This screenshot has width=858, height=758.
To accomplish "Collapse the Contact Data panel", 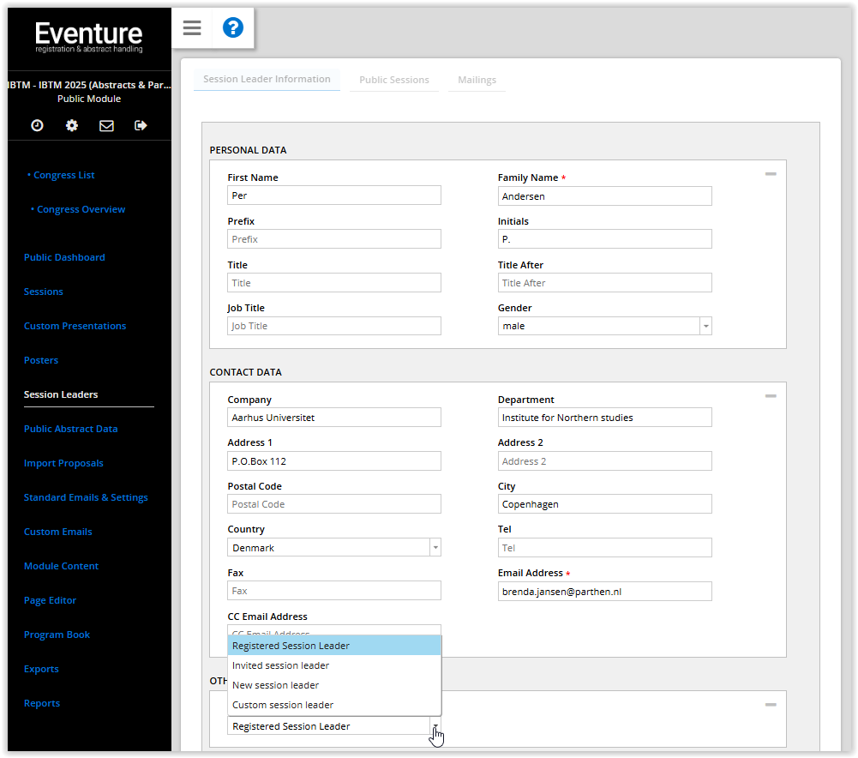I will point(770,396).
